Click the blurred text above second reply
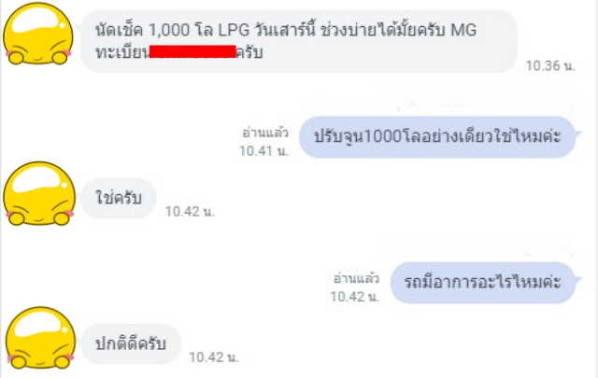Image resolution: width=598 pixels, height=378 pixels. [x=477, y=247]
